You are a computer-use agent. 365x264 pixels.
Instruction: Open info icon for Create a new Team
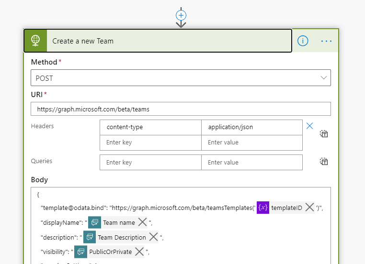[303, 41]
